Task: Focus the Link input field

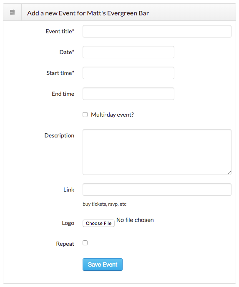Action: (157, 190)
